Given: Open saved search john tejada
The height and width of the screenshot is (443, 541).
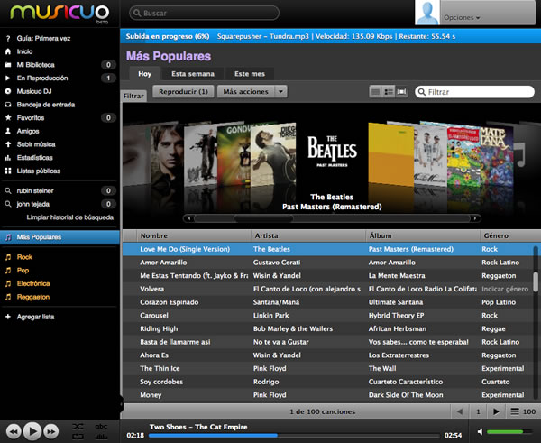Looking at the screenshot, I should pyautogui.click(x=32, y=204).
